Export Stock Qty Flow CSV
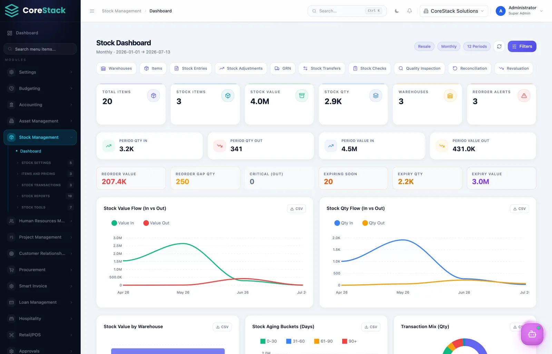 [x=519, y=209]
